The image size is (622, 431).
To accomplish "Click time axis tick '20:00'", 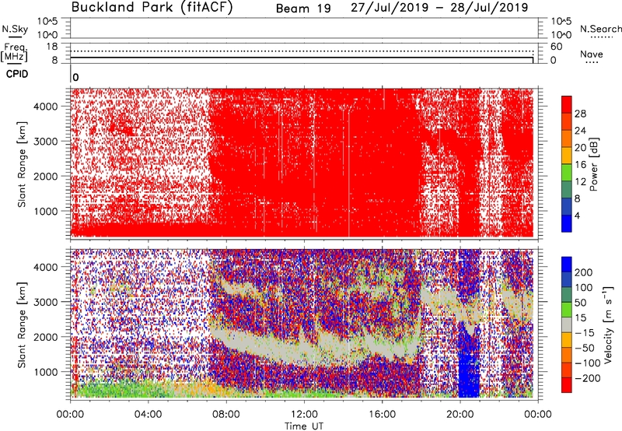I will (460, 415).
